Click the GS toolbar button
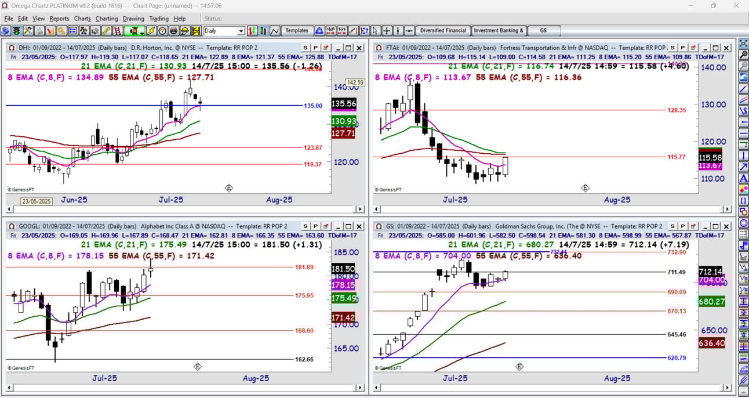Screen dimensions: 749x398 (543, 31)
